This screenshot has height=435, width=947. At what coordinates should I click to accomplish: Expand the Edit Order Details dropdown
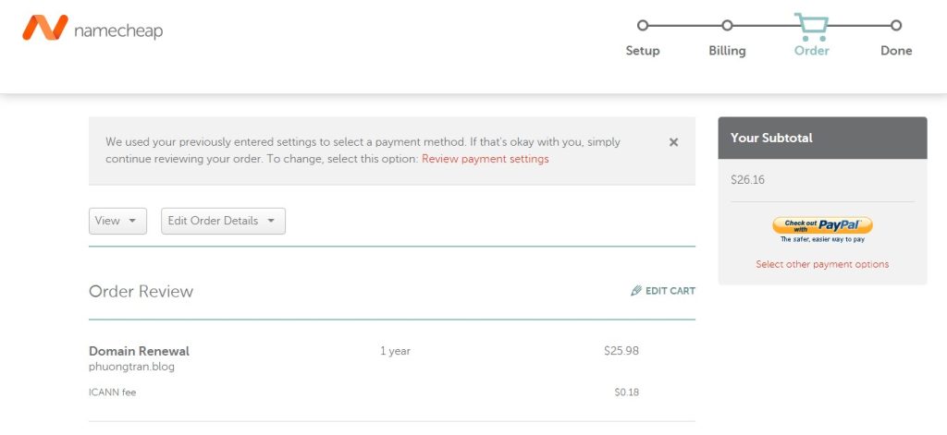click(x=223, y=221)
